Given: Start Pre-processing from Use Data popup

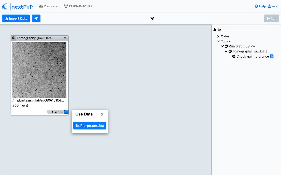Looking at the screenshot, I should (x=90, y=125).
